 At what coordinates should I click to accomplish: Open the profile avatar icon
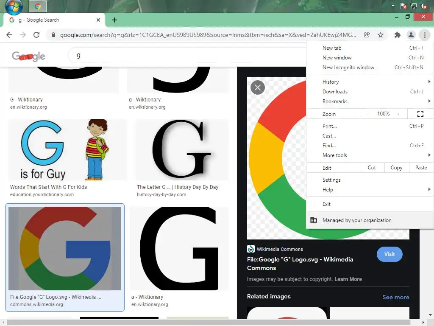click(x=411, y=35)
